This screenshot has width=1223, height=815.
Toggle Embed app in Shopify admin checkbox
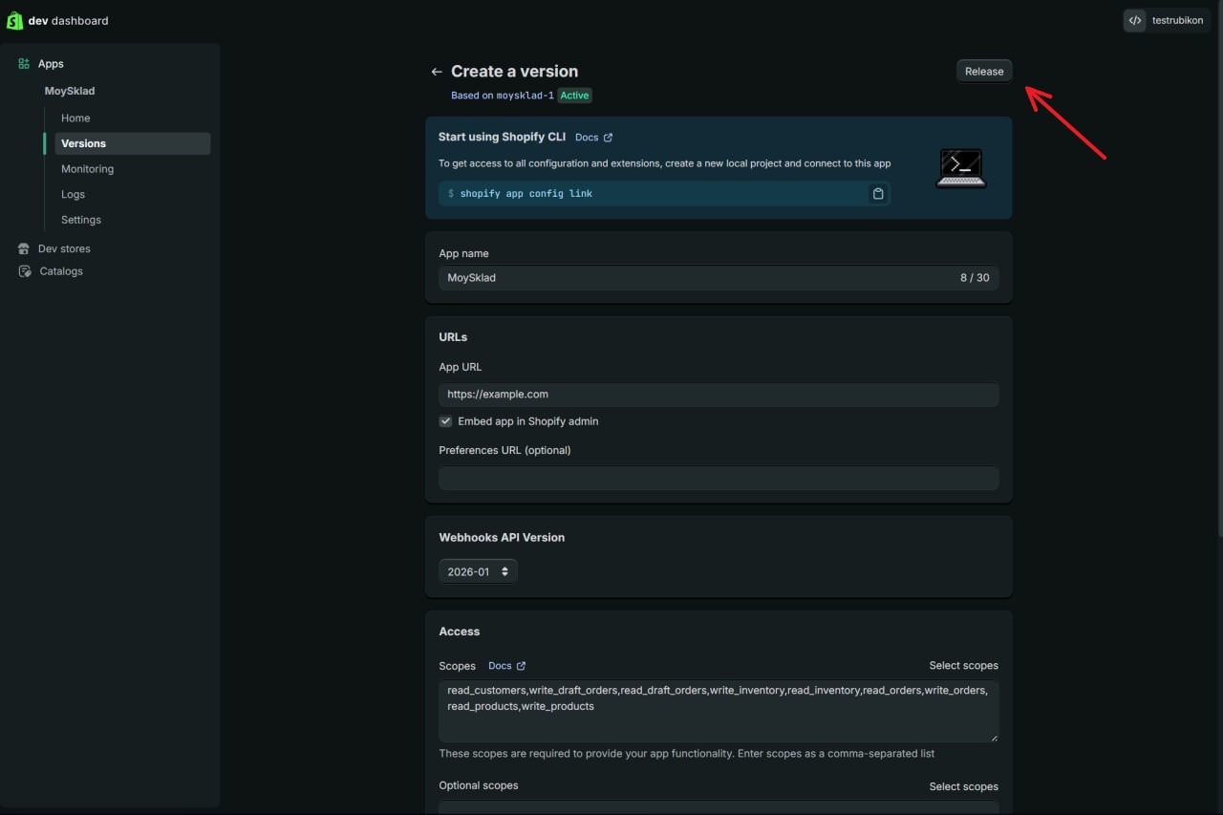[445, 421]
